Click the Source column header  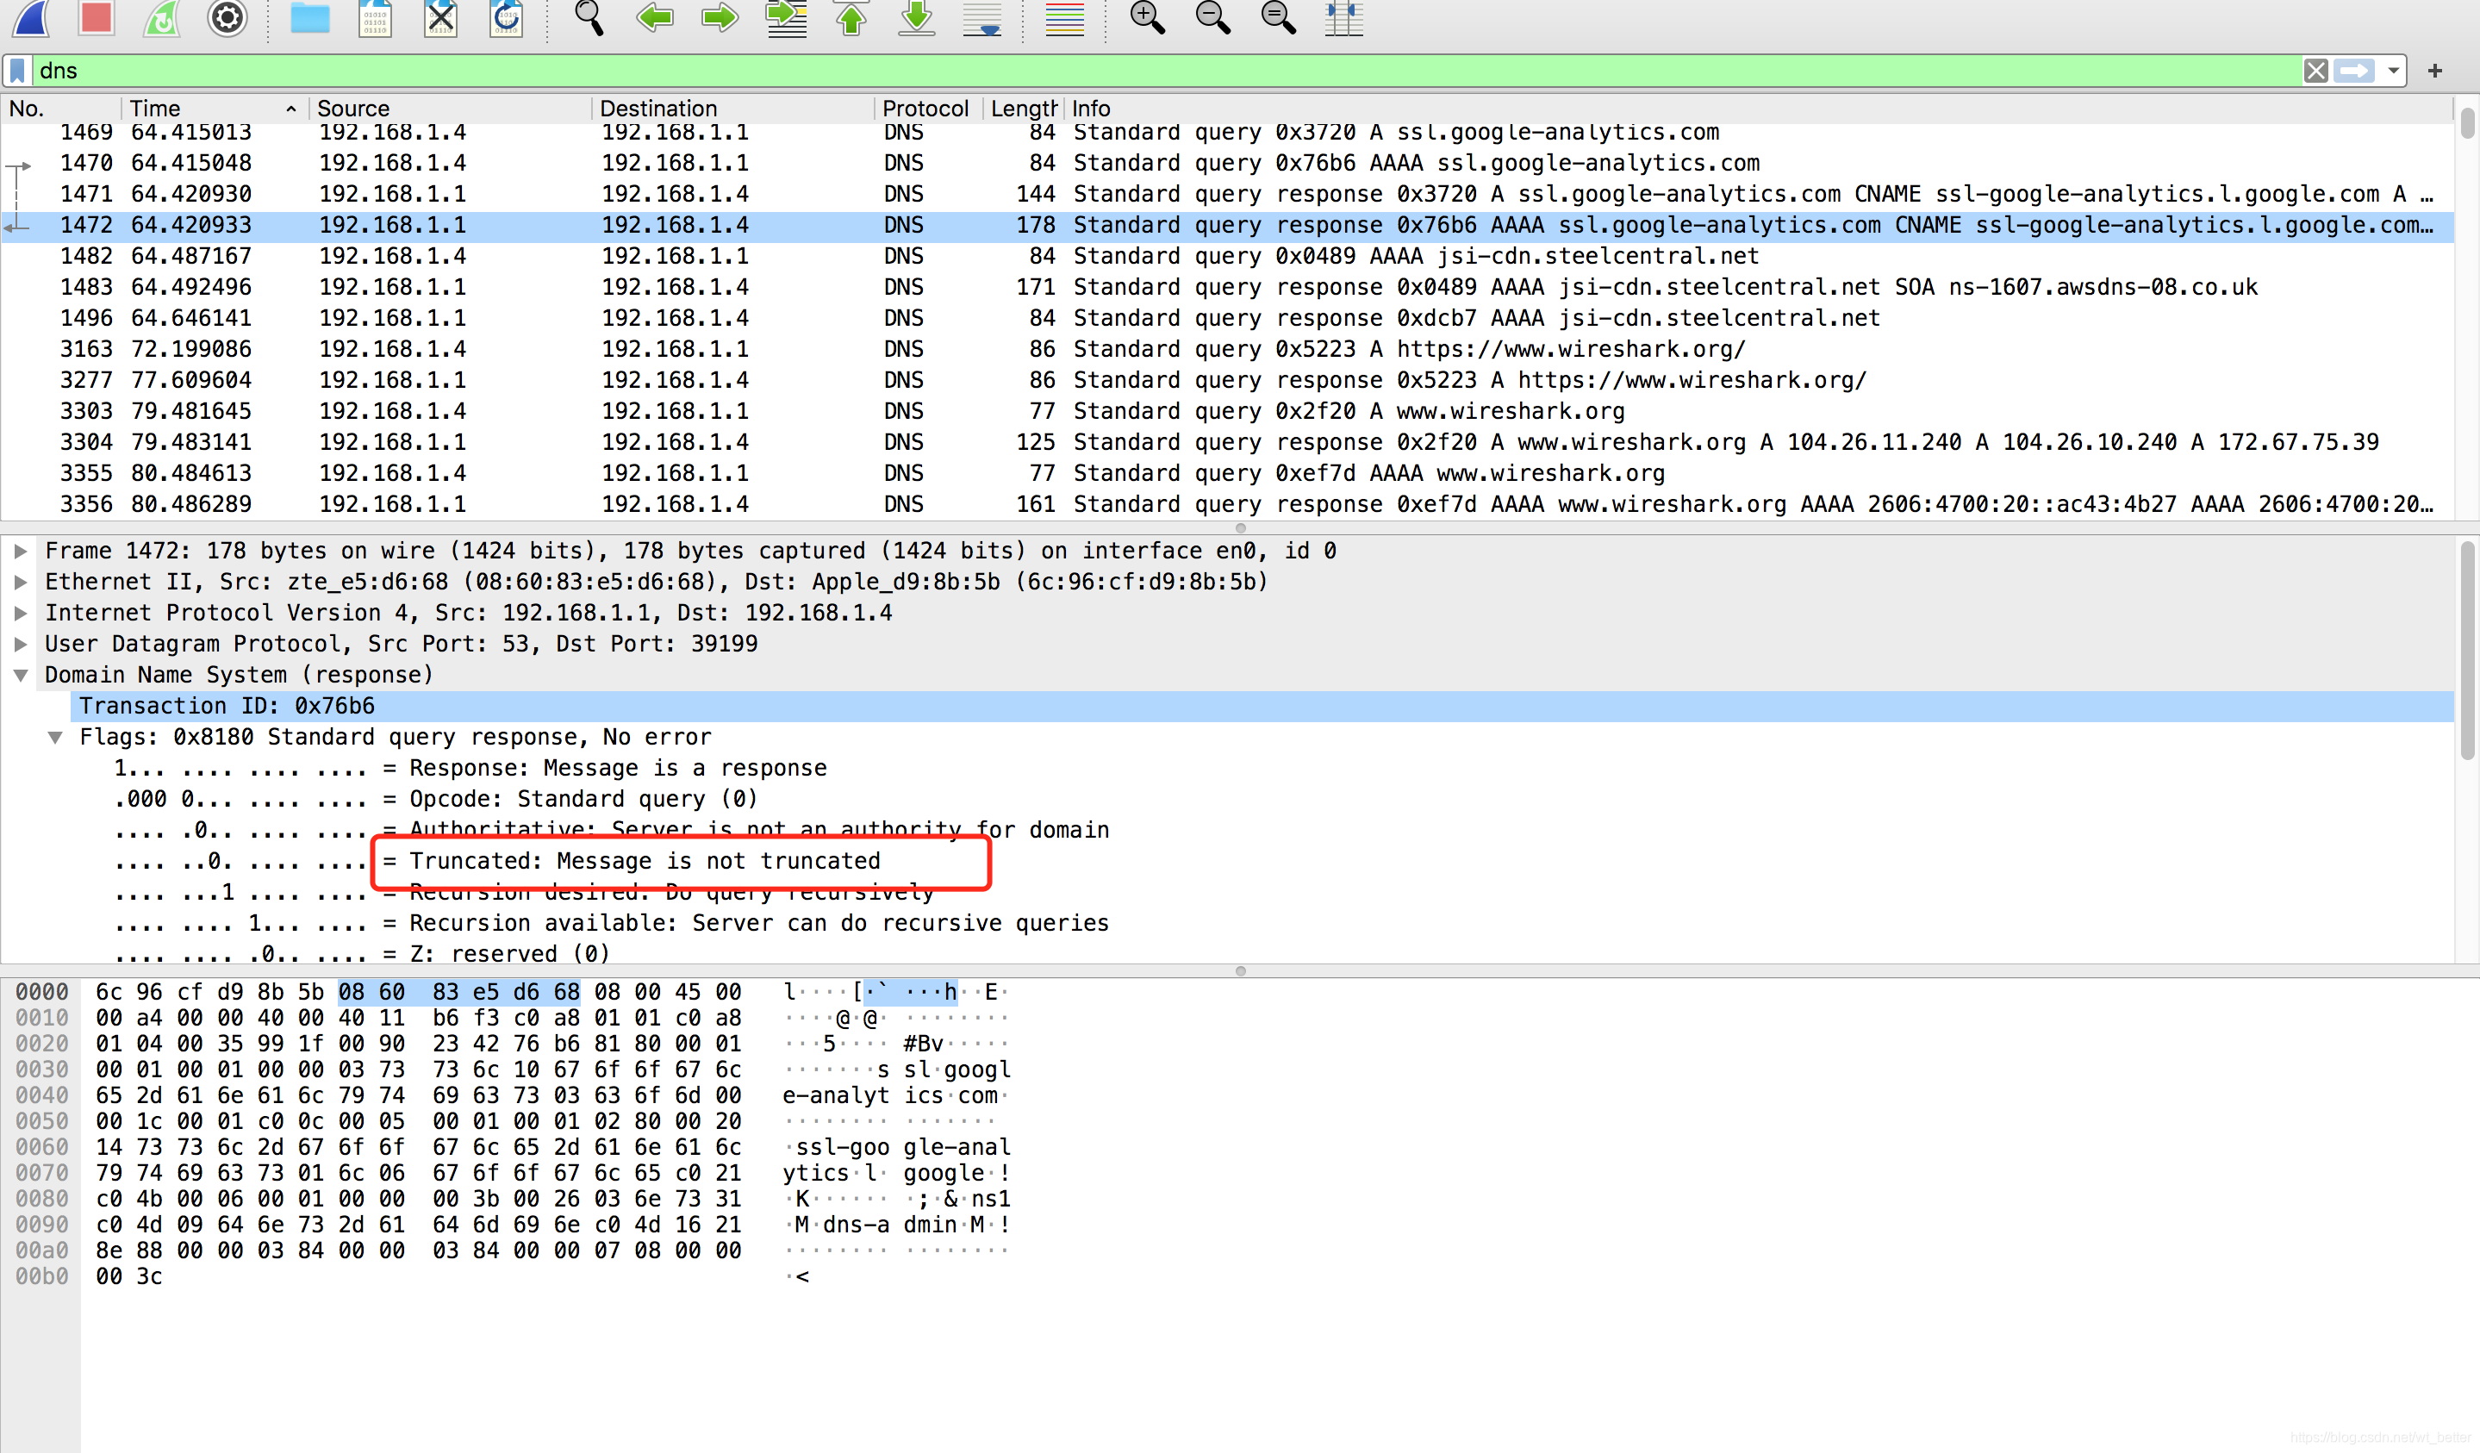click(353, 109)
